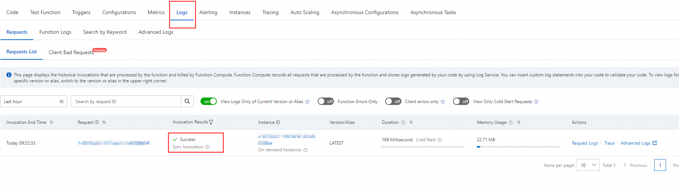Click the Cold Start help icon
This screenshot has height=188, width=679.
click(x=440, y=140)
